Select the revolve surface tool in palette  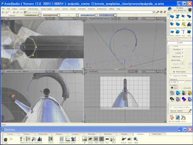(178, 17)
